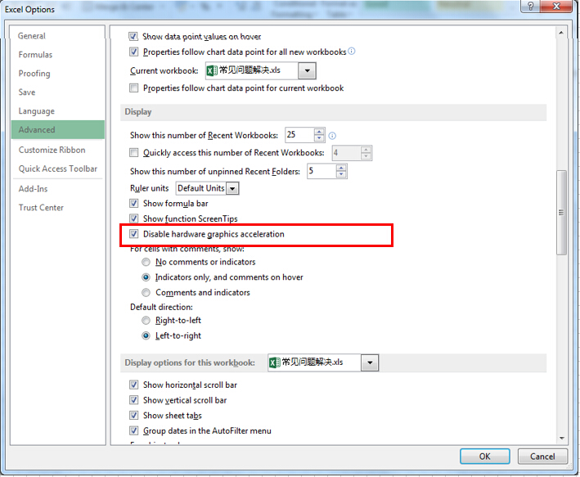Click Excel file icon in Display options workbook box
The height and width of the screenshot is (477, 580).
pyautogui.click(x=274, y=362)
